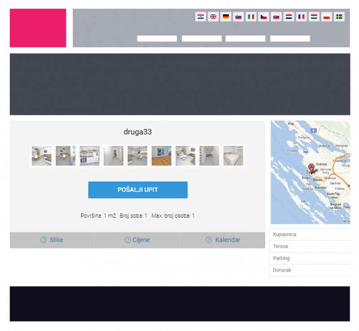The width and height of the screenshot is (359, 331).
Task: Switch to the Cijene tab
Action: [x=137, y=240]
